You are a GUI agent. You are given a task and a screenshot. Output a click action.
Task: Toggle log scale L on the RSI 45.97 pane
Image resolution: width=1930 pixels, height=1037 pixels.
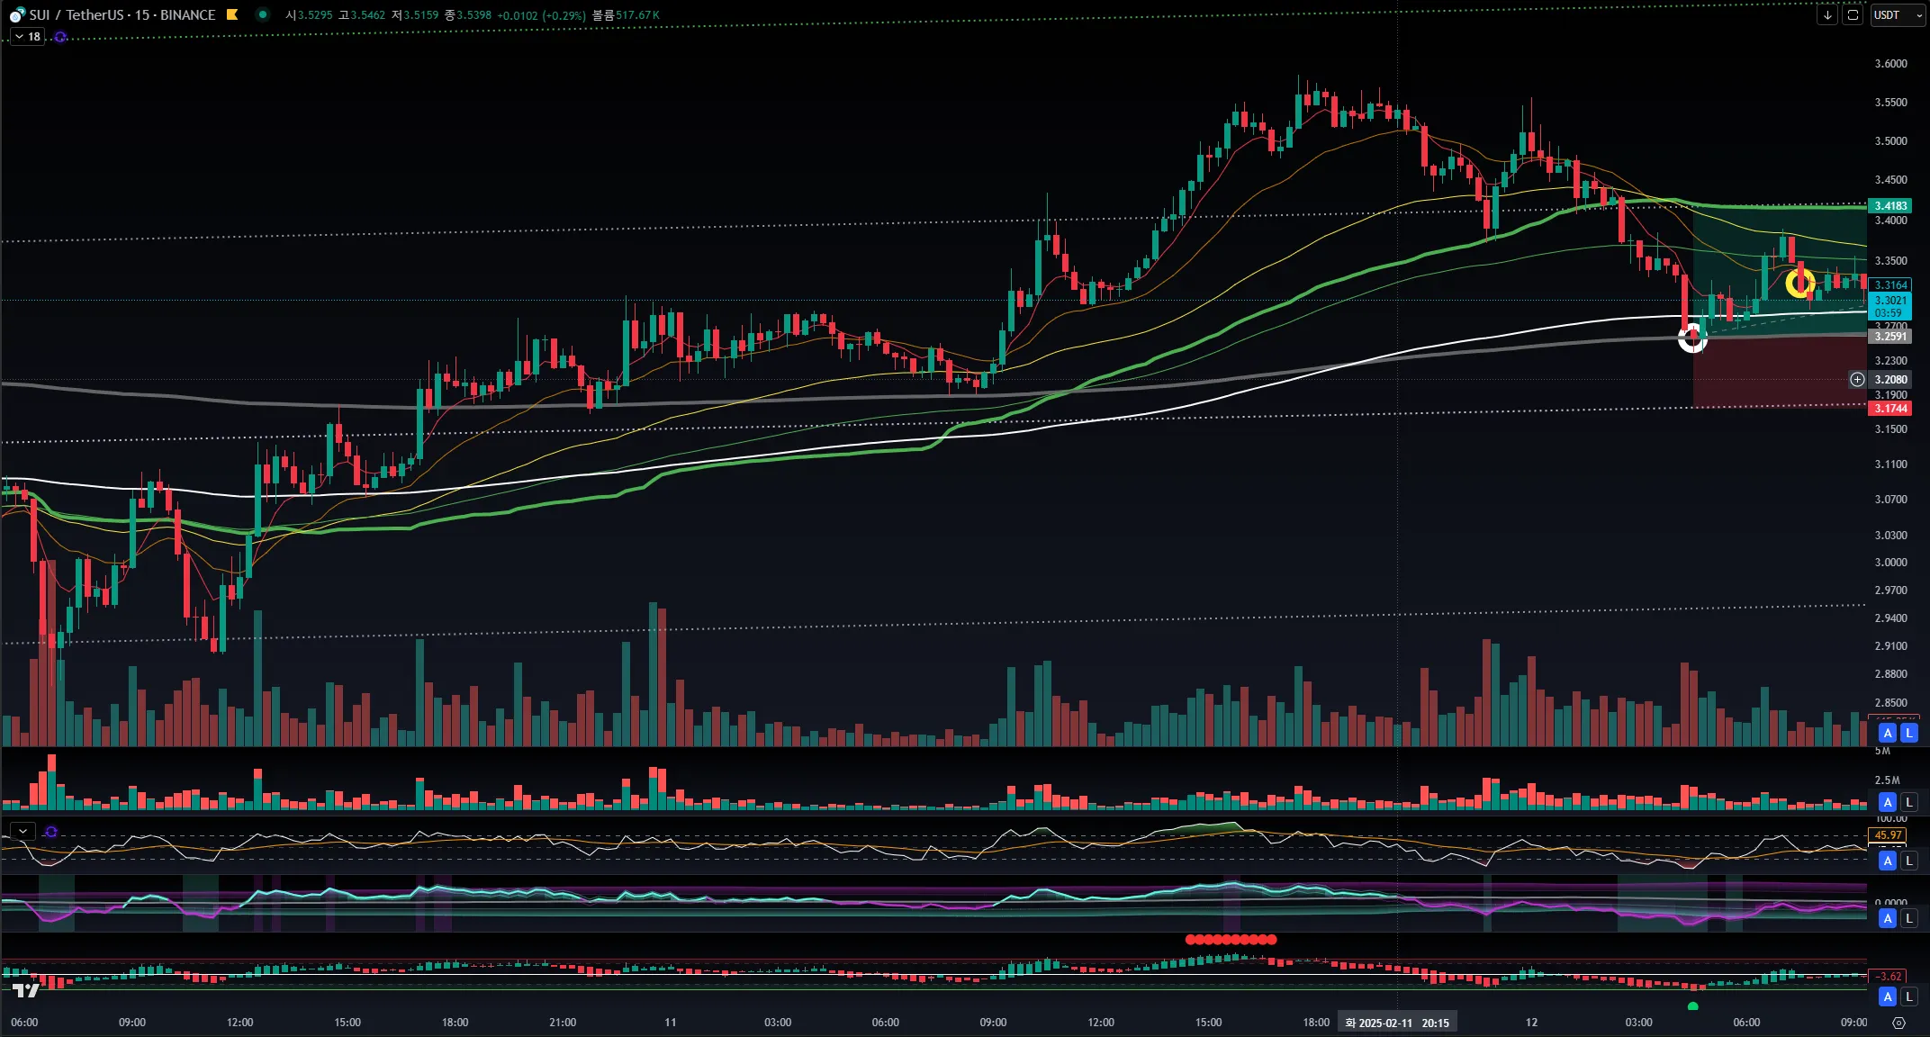click(1908, 861)
